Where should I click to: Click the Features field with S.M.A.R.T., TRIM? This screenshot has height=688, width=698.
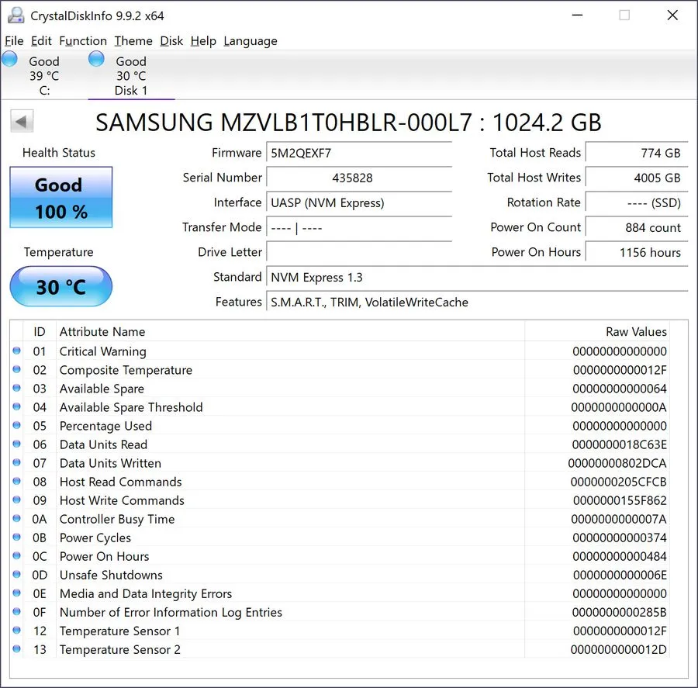477,303
